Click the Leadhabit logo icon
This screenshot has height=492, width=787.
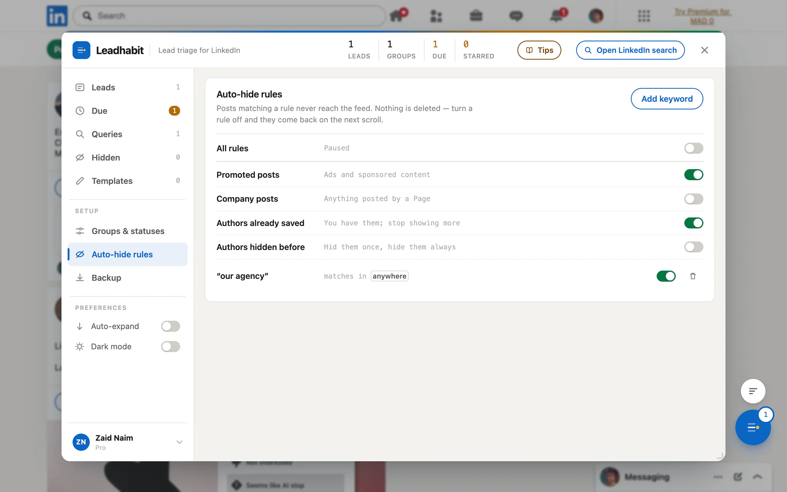tap(81, 50)
